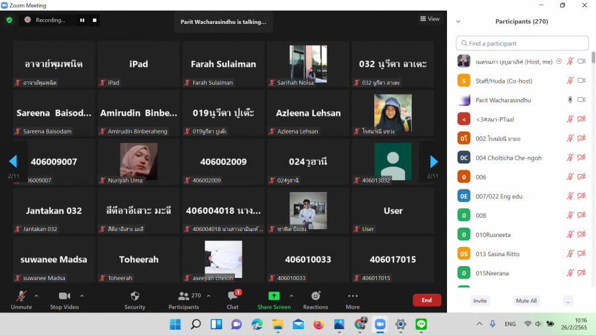Click the Find a participant search field
This screenshot has height=335, width=596.
[522, 43]
